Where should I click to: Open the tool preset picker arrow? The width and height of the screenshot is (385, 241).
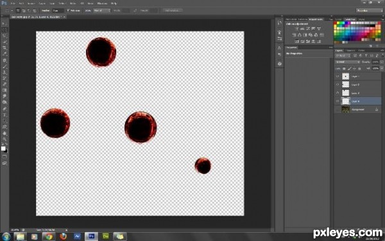pos(12,10)
